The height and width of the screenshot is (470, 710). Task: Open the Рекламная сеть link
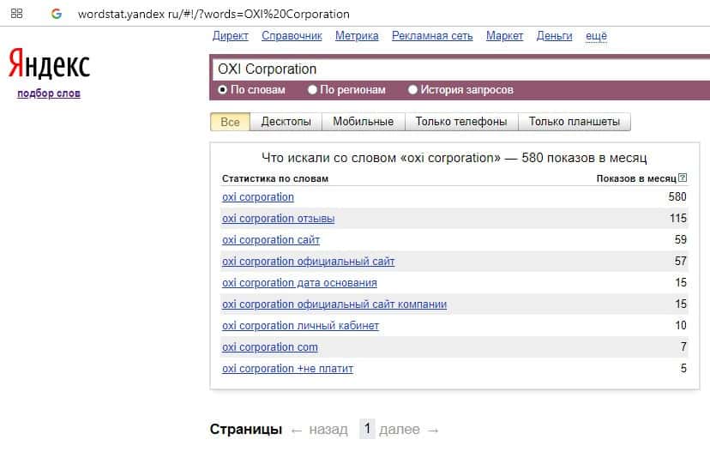(x=432, y=36)
